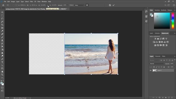Switch to the Channels tab

pos(158,56)
